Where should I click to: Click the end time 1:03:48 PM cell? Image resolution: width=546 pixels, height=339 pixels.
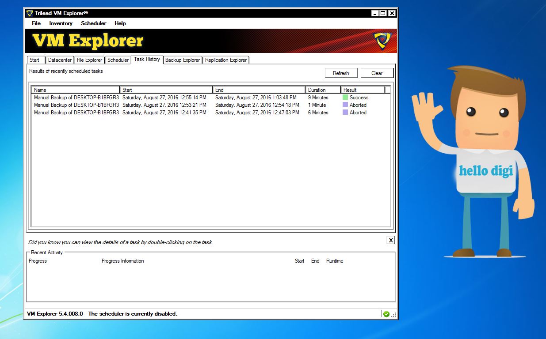click(x=256, y=98)
